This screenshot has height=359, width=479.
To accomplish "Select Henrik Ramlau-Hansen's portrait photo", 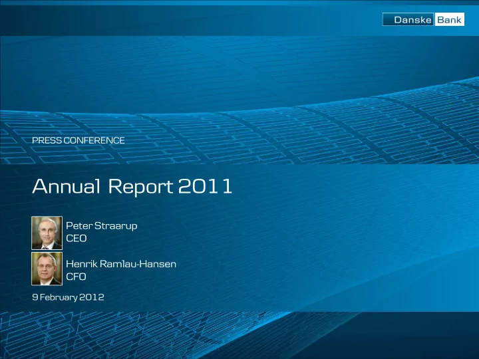I will tap(47, 269).
